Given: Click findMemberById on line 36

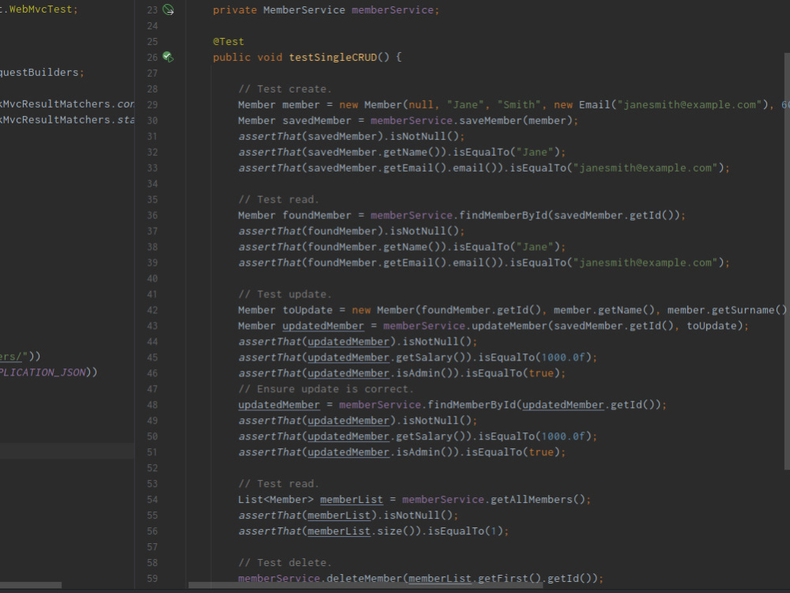Looking at the screenshot, I should 502,215.
